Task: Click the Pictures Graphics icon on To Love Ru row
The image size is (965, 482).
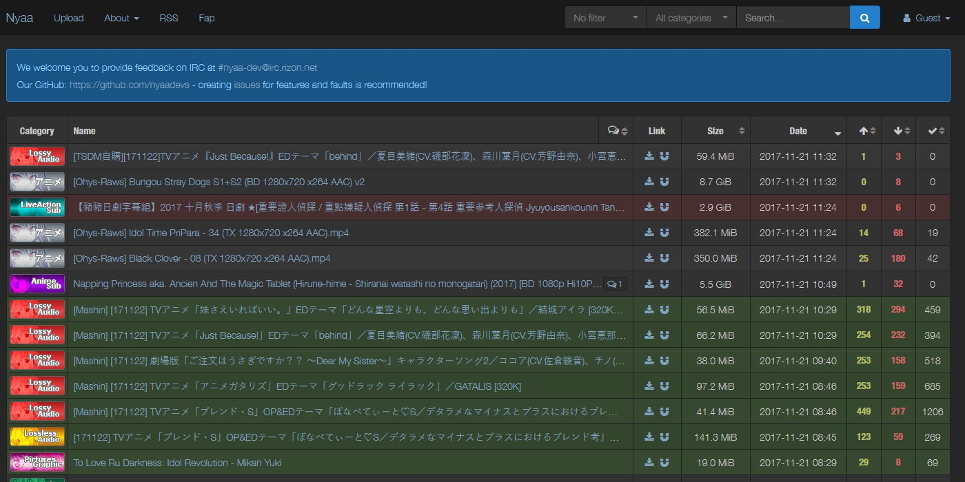Action: [x=37, y=462]
